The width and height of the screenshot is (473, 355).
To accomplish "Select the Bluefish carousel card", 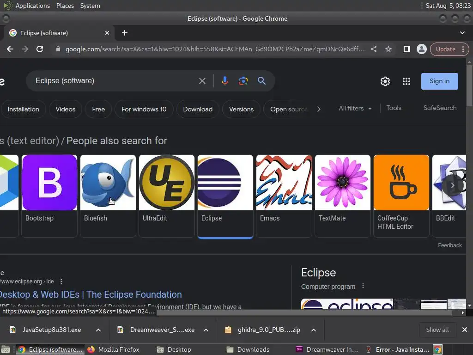I will pos(108,196).
